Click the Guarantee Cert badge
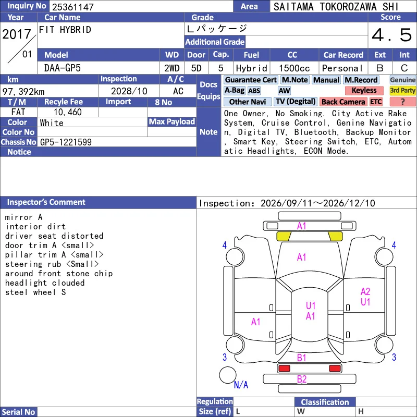This screenshot has height=417, width=417. coord(251,80)
